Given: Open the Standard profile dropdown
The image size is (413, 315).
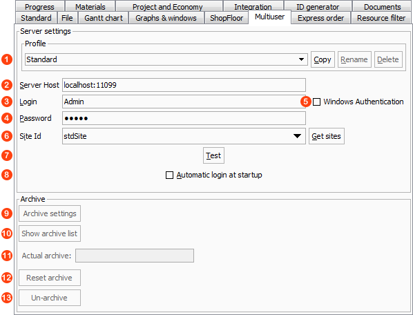Looking at the screenshot, I should [x=166, y=59].
